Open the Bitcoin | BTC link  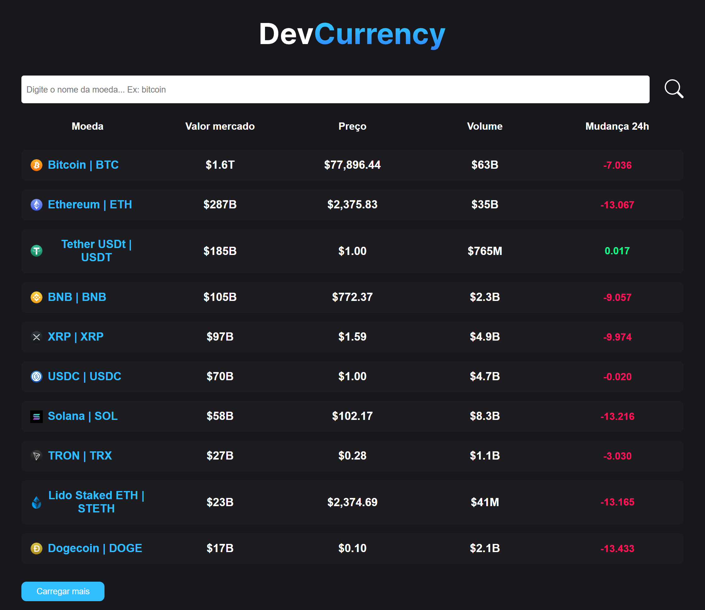coord(83,165)
